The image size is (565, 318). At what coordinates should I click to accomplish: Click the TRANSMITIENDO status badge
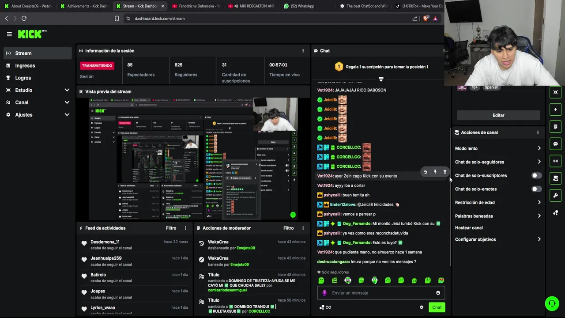pos(97,66)
